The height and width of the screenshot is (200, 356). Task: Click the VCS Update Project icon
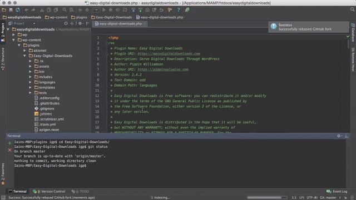click(x=133, y=10)
